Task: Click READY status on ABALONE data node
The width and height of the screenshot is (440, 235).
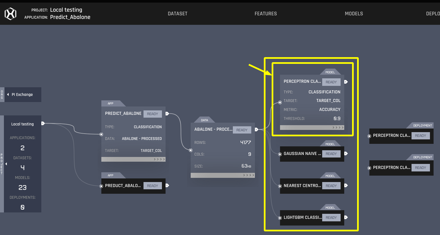Action: 242,130
